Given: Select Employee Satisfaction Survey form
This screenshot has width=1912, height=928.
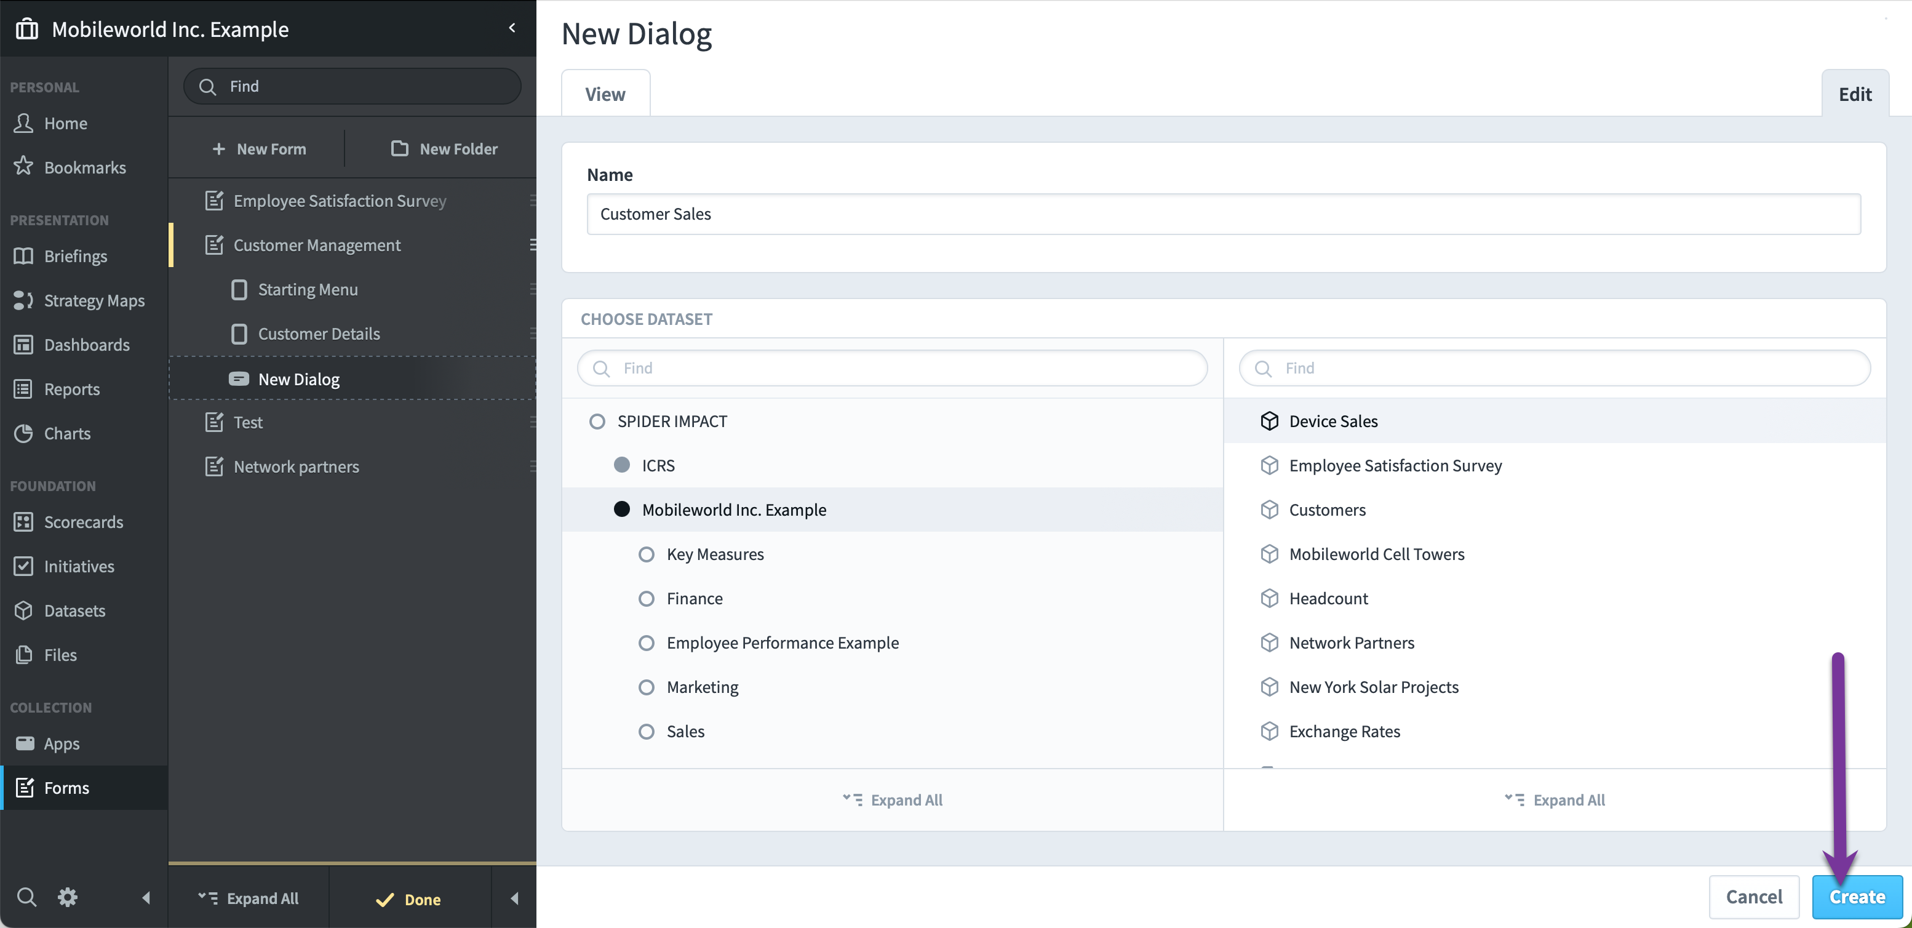Looking at the screenshot, I should [x=353, y=201].
